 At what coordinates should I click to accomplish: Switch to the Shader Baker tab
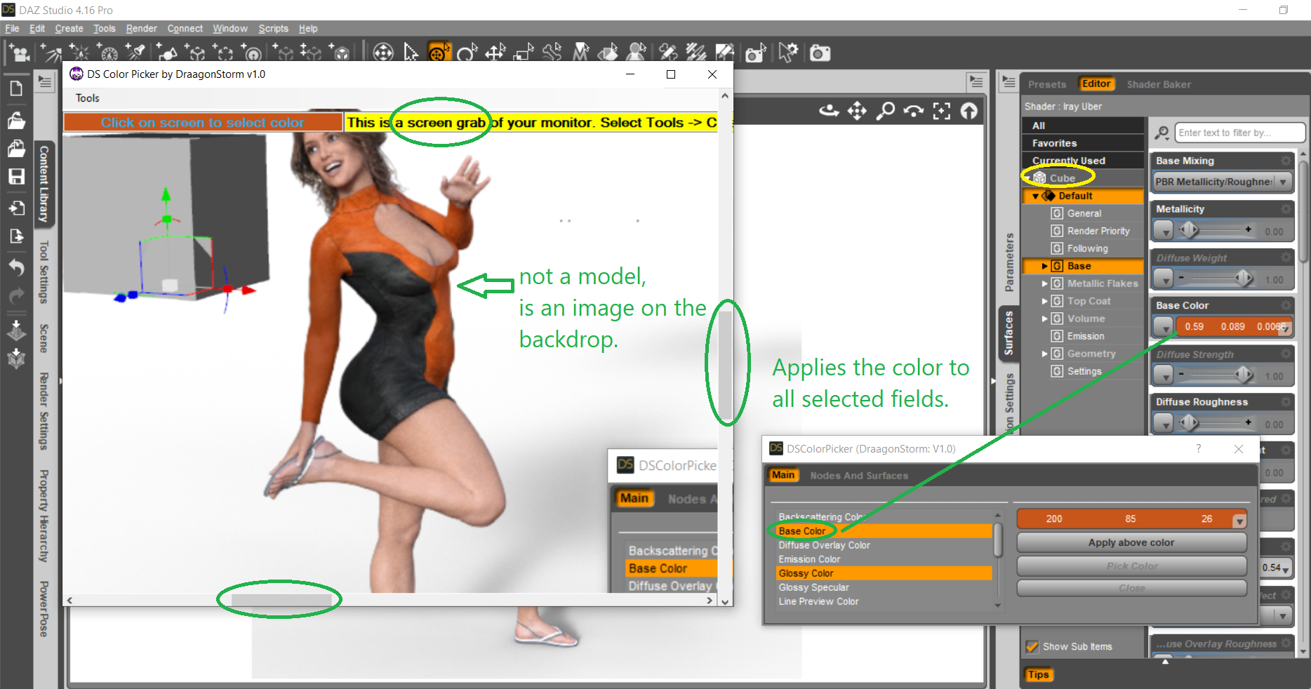[1159, 84]
